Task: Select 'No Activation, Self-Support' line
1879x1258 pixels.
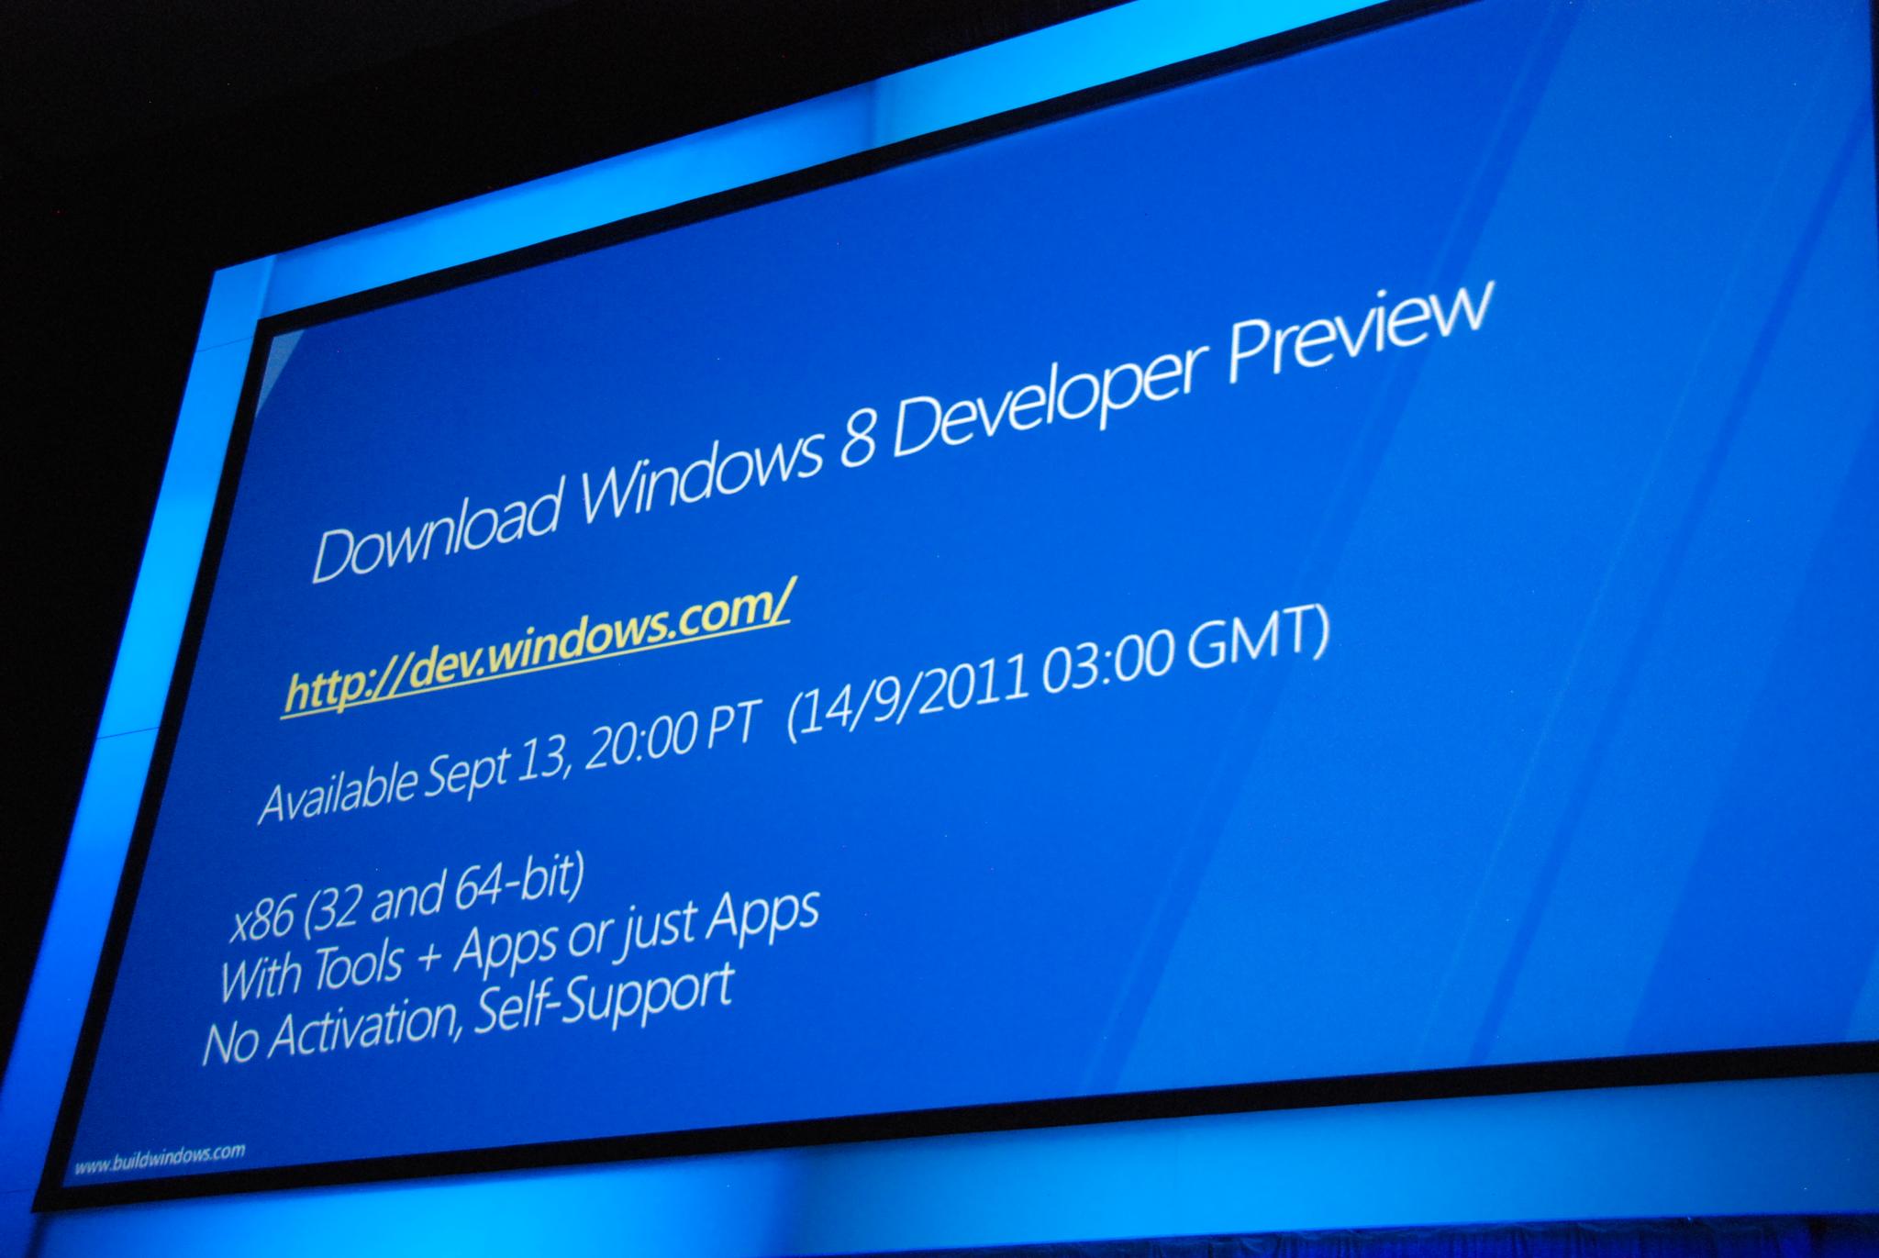Action: click(x=468, y=1014)
